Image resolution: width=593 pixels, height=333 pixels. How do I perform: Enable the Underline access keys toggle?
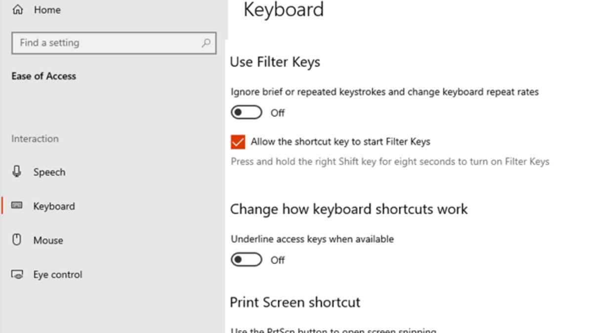click(247, 260)
